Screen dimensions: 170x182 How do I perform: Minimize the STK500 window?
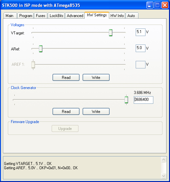point(150,5)
